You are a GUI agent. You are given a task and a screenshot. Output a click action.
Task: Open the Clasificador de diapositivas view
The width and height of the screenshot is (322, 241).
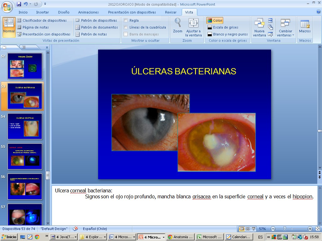(42, 20)
